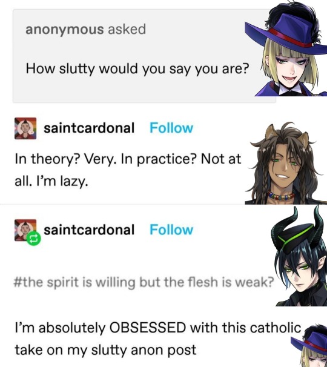Open saintcardonal username beside reblog badge

[89, 230]
